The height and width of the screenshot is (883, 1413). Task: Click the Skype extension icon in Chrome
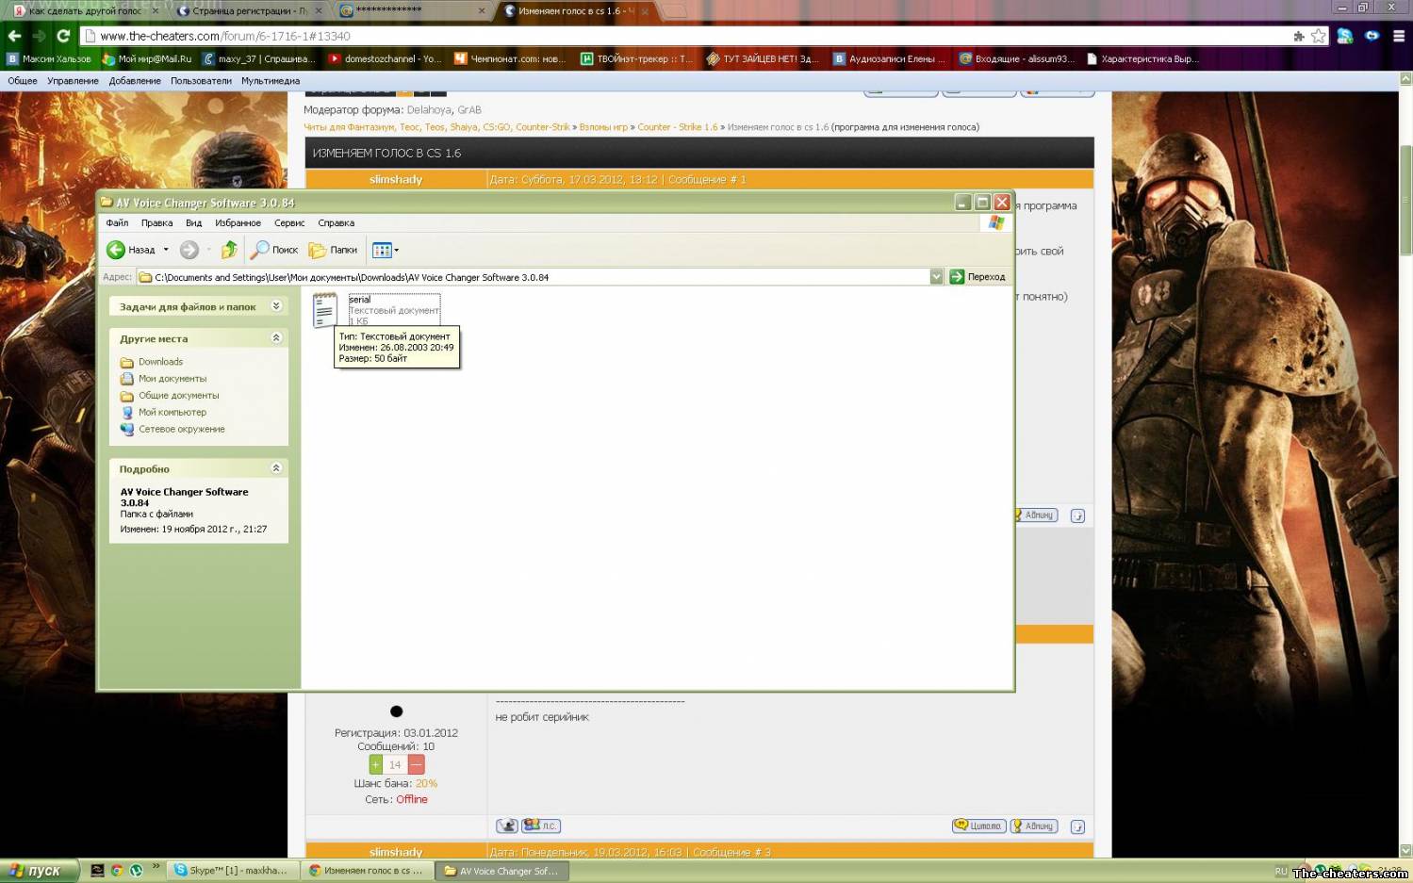1345,36
